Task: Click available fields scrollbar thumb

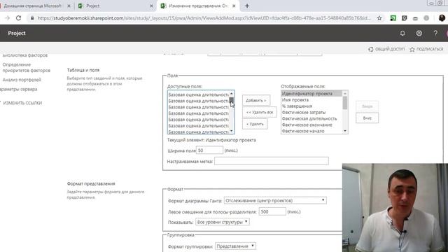Action: click(232, 100)
